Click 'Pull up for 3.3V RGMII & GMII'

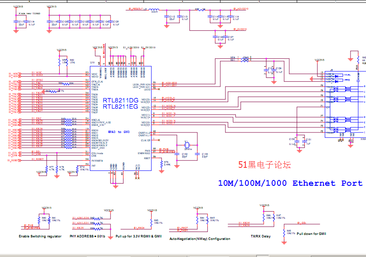tap(139, 236)
